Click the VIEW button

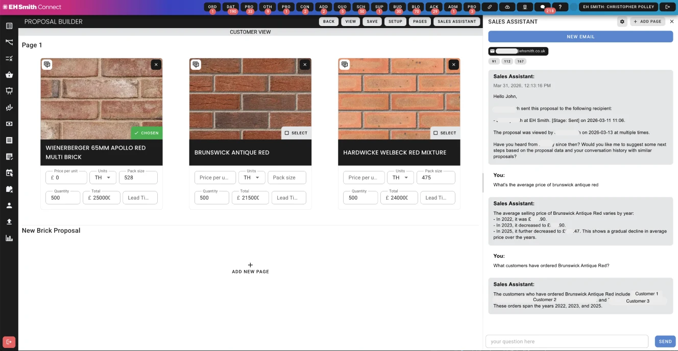(350, 21)
